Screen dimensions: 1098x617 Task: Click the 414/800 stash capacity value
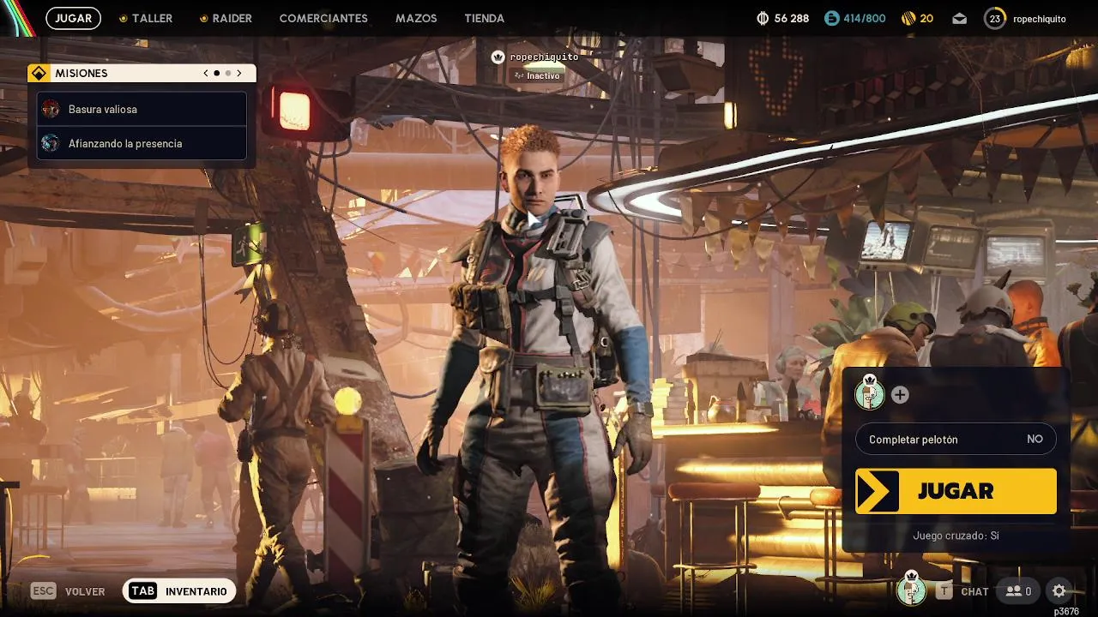864,18
